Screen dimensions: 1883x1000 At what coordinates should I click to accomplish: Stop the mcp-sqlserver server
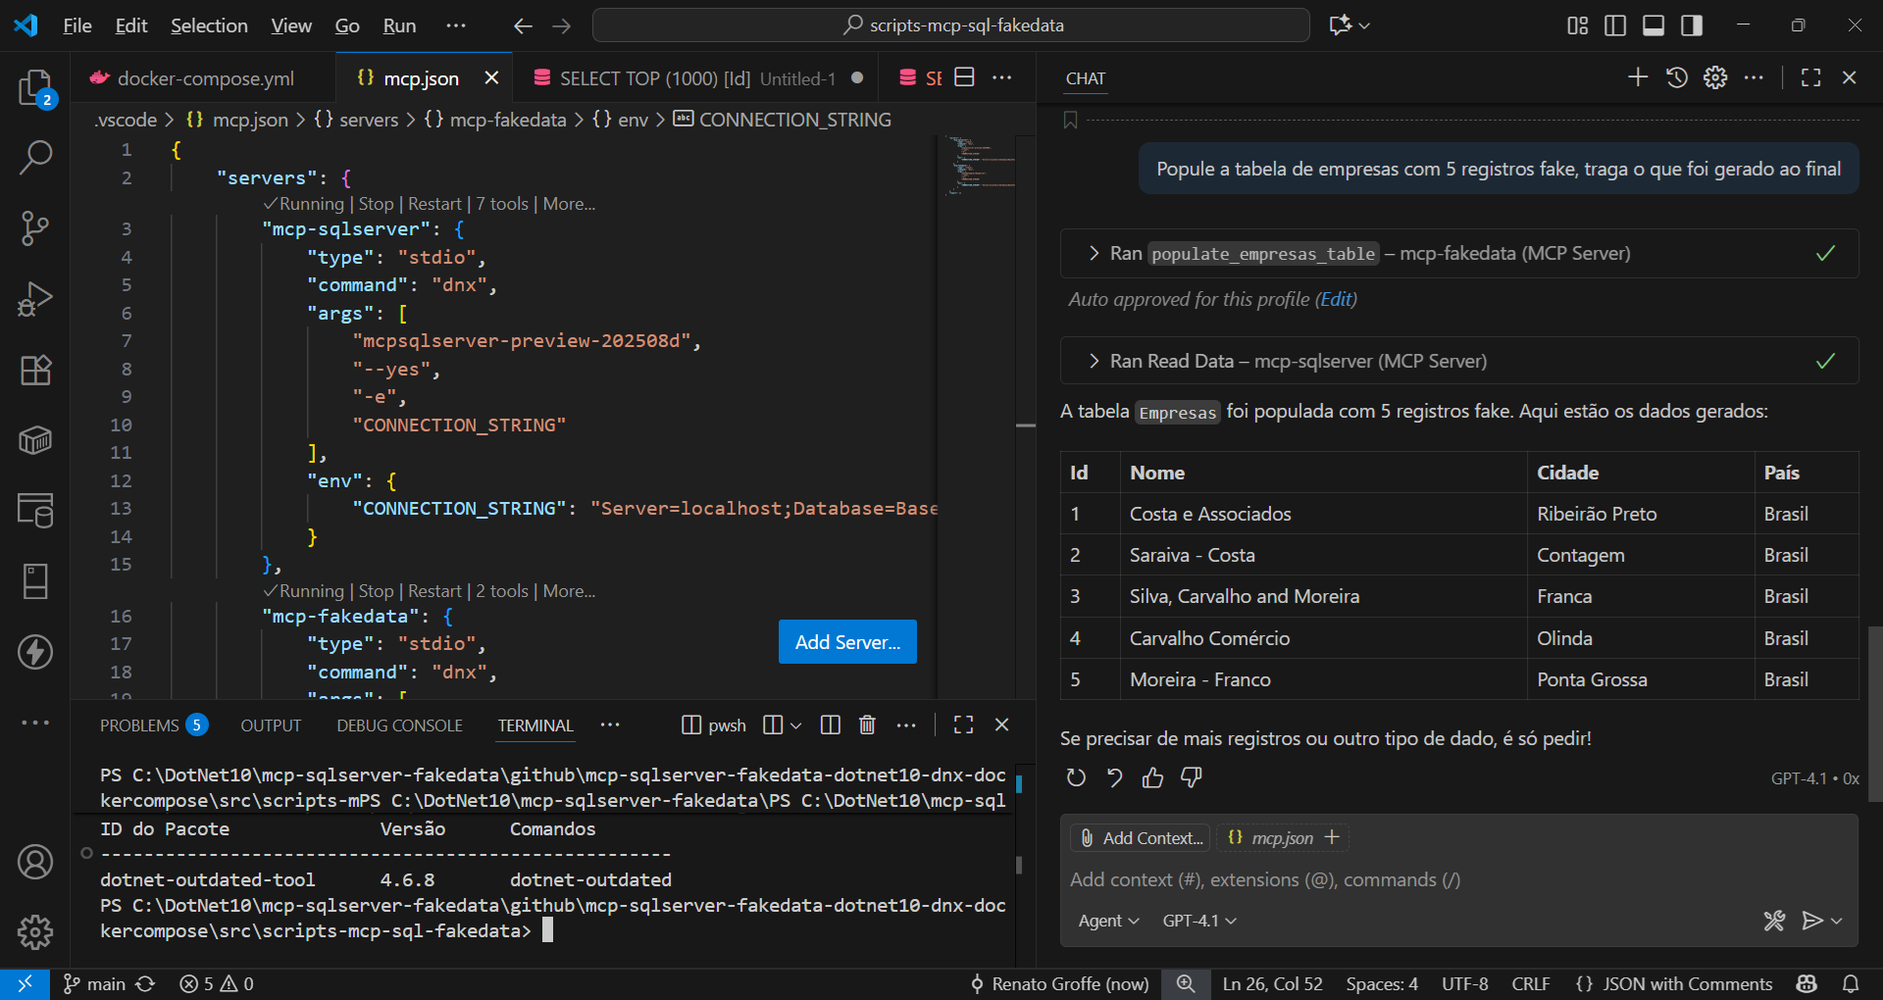[x=376, y=204]
